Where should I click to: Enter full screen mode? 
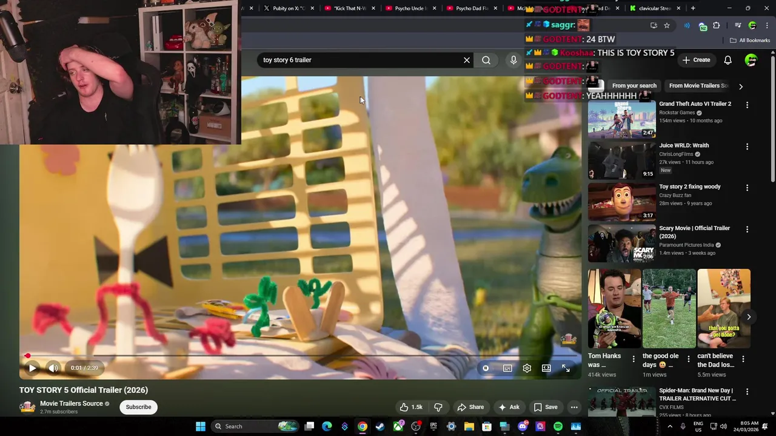(x=566, y=368)
